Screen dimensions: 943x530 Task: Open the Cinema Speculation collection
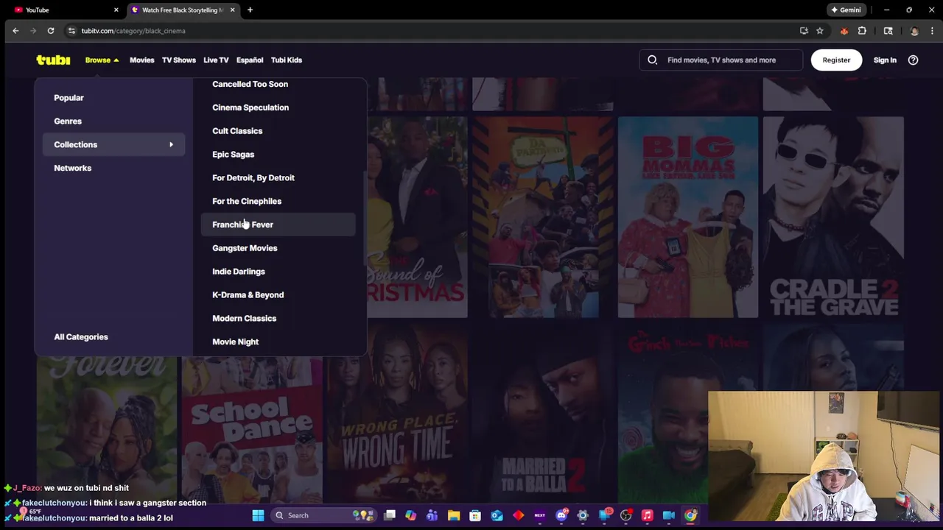250,107
